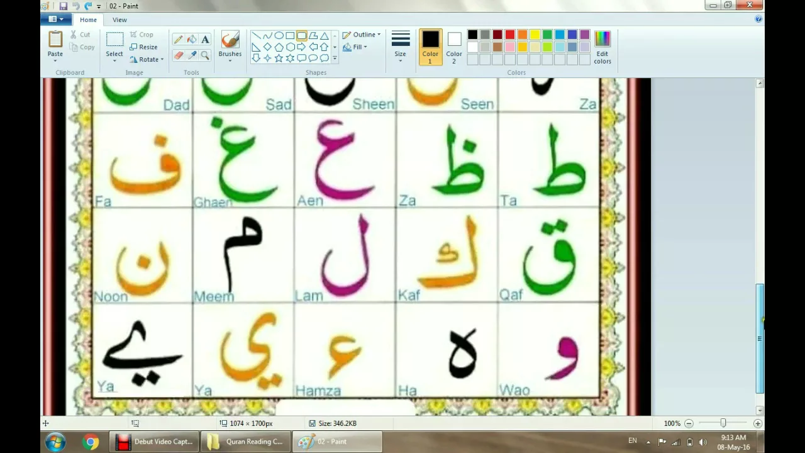Screen dimensions: 805x453
Task: Choose the Right arrow shape
Action: [301, 47]
